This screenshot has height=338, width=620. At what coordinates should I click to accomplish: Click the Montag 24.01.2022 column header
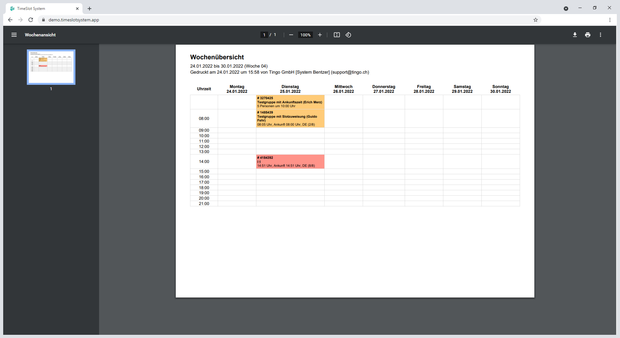237,89
